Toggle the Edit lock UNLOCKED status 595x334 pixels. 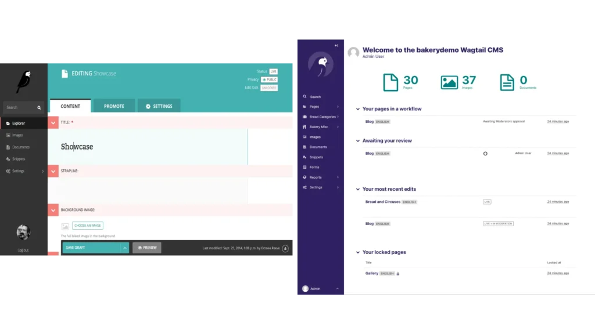(x=269, y=88)
